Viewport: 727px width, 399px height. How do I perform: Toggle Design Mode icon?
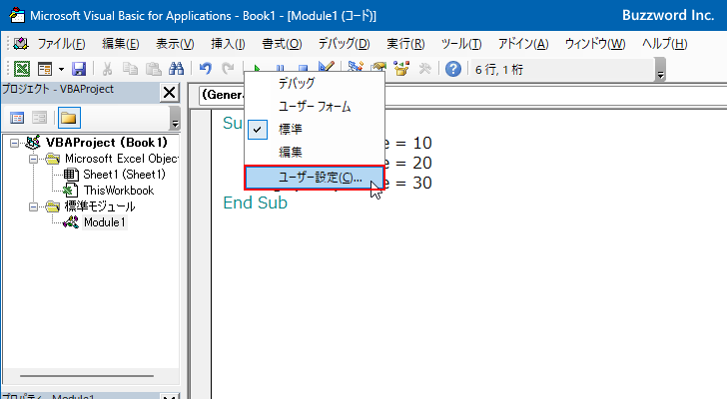[x=327, y=67]
